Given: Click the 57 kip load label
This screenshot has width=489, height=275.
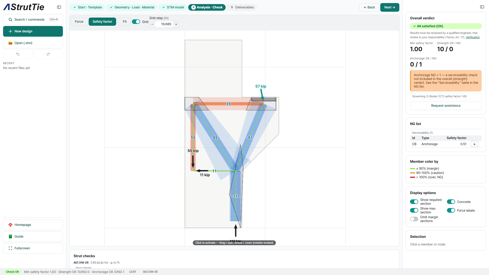Looking at the screenshot, I should (x=261, y=86).
